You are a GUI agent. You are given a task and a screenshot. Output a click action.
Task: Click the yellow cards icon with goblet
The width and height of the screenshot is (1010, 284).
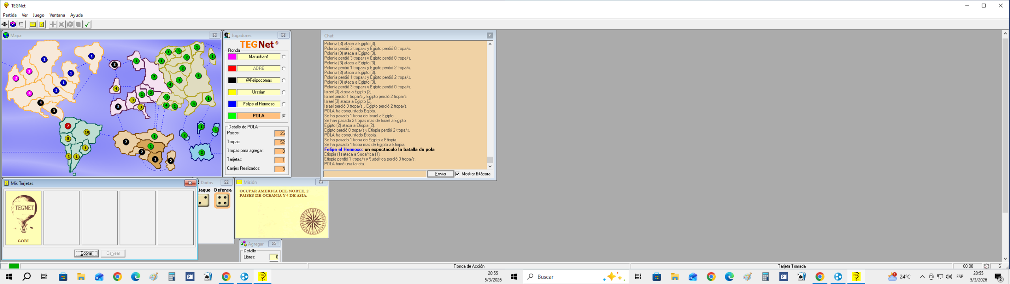41,24
